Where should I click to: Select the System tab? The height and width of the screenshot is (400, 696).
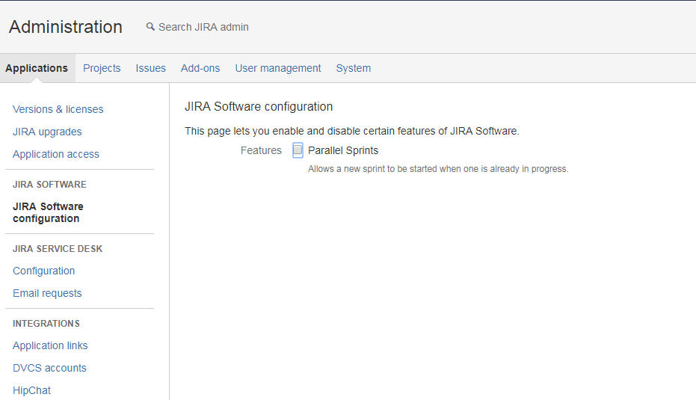click(x=354, y=68)
